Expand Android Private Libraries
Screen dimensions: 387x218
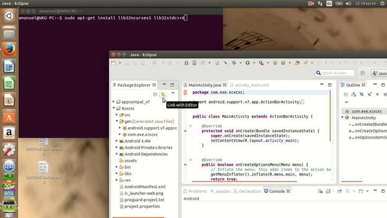pos(117,147)
